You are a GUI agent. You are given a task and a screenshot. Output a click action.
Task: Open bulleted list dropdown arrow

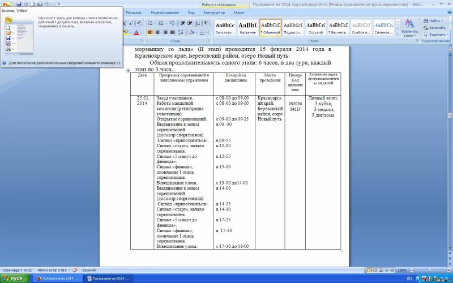tap(155, 23)
